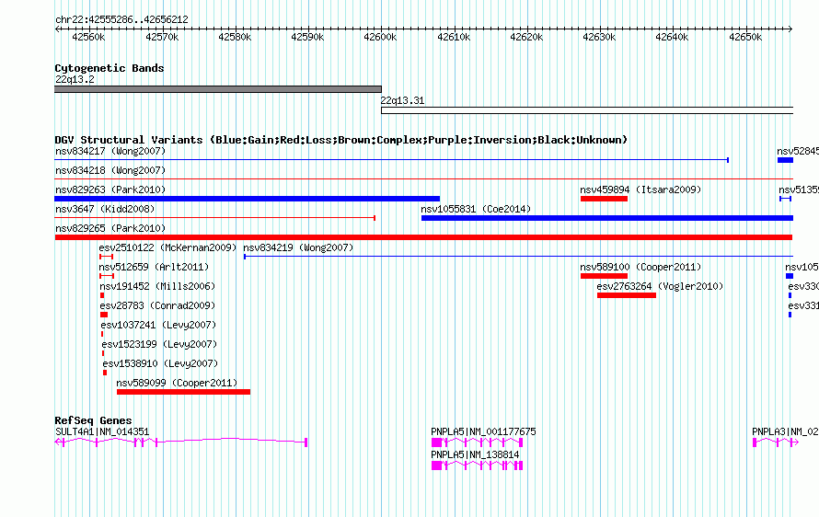Click nsv3647 (Kidd2008) variant label
The image size is (819, 517).
tap(105, 209)
